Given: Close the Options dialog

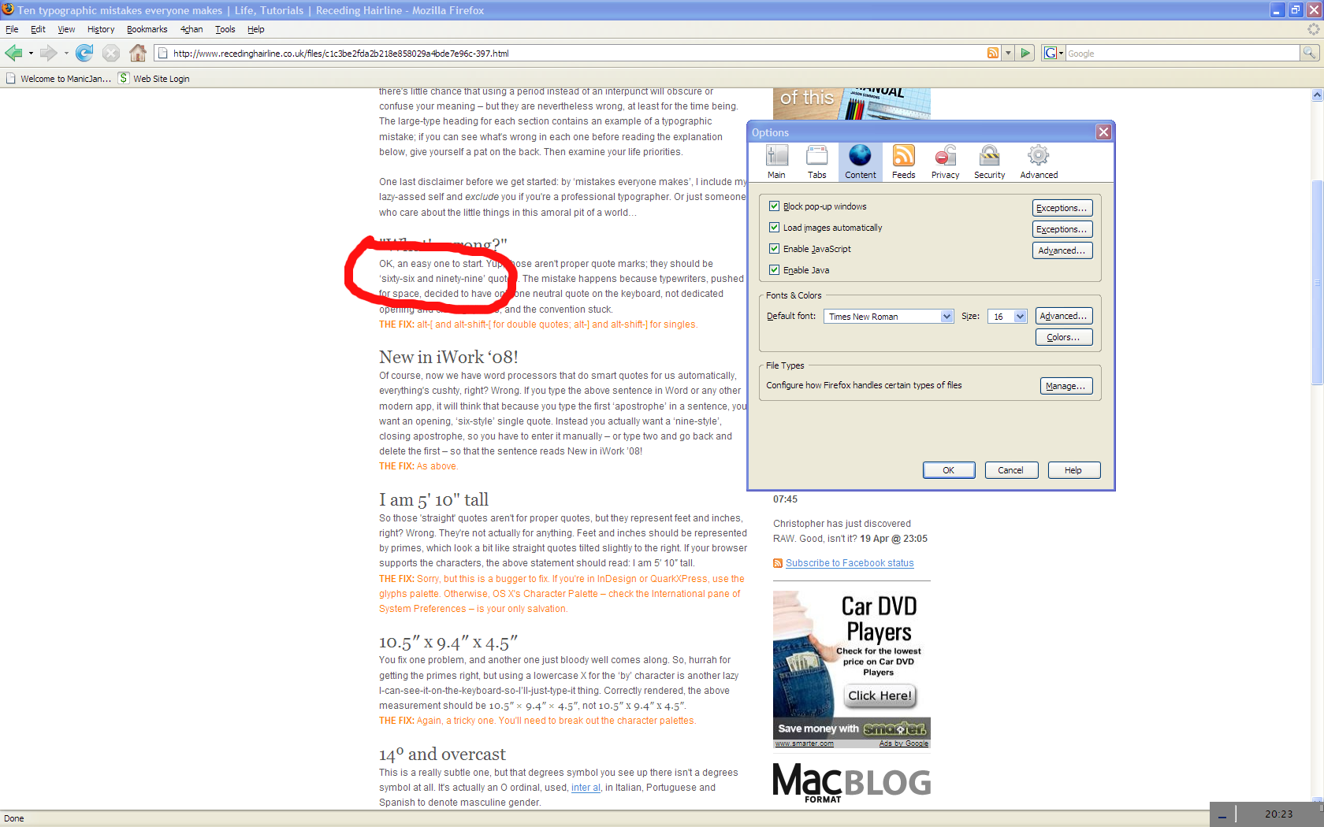Looking at the screenshot, I should click(1103, 132).
